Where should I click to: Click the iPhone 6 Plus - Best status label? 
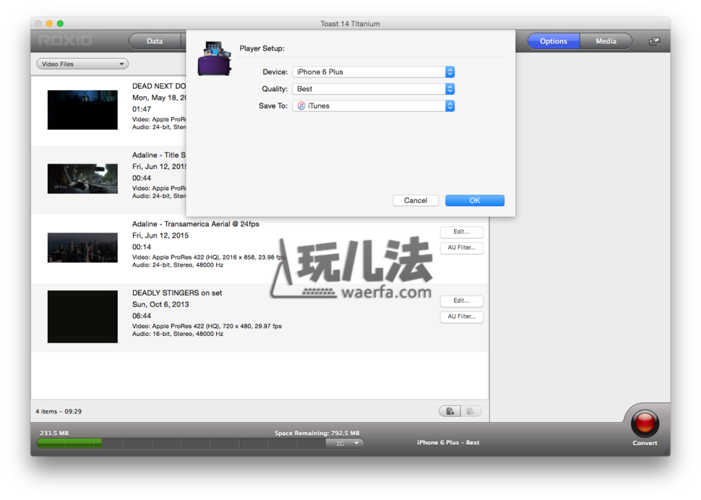pyautogui.click(x=448, y=442)
